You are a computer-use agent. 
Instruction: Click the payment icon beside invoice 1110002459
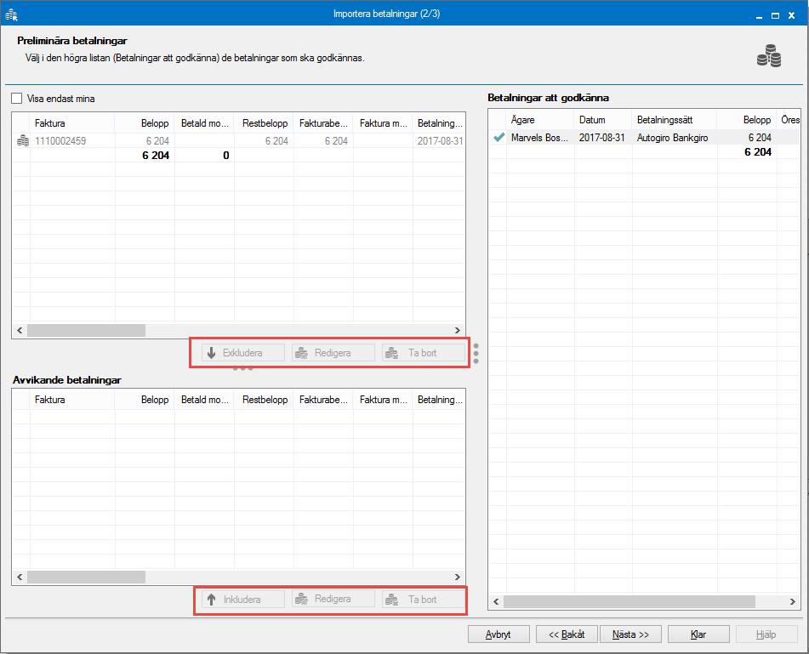click(23, 141)
